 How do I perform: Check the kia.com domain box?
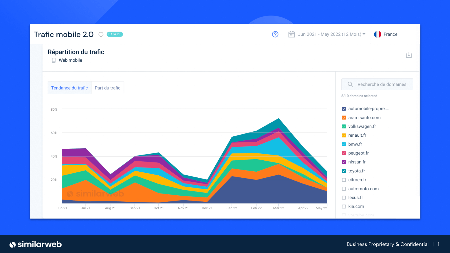point(344,206)
